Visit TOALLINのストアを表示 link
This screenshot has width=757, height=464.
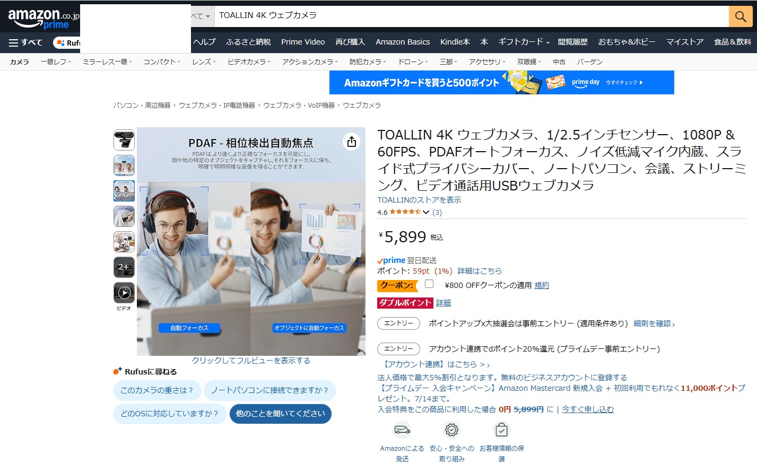pos(419,200)
